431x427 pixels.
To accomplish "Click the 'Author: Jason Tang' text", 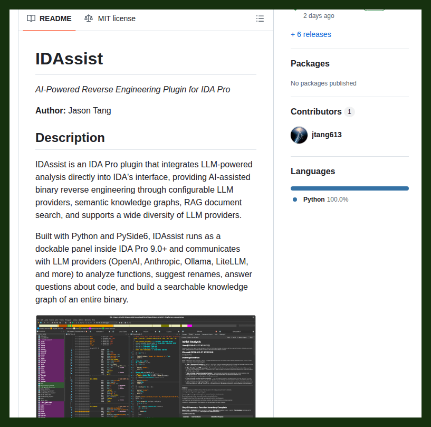I will (73, 110).
